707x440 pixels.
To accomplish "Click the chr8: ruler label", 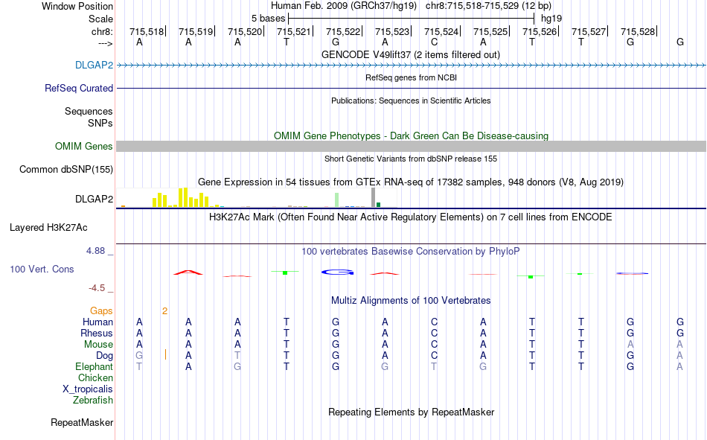I will (103, 31).
